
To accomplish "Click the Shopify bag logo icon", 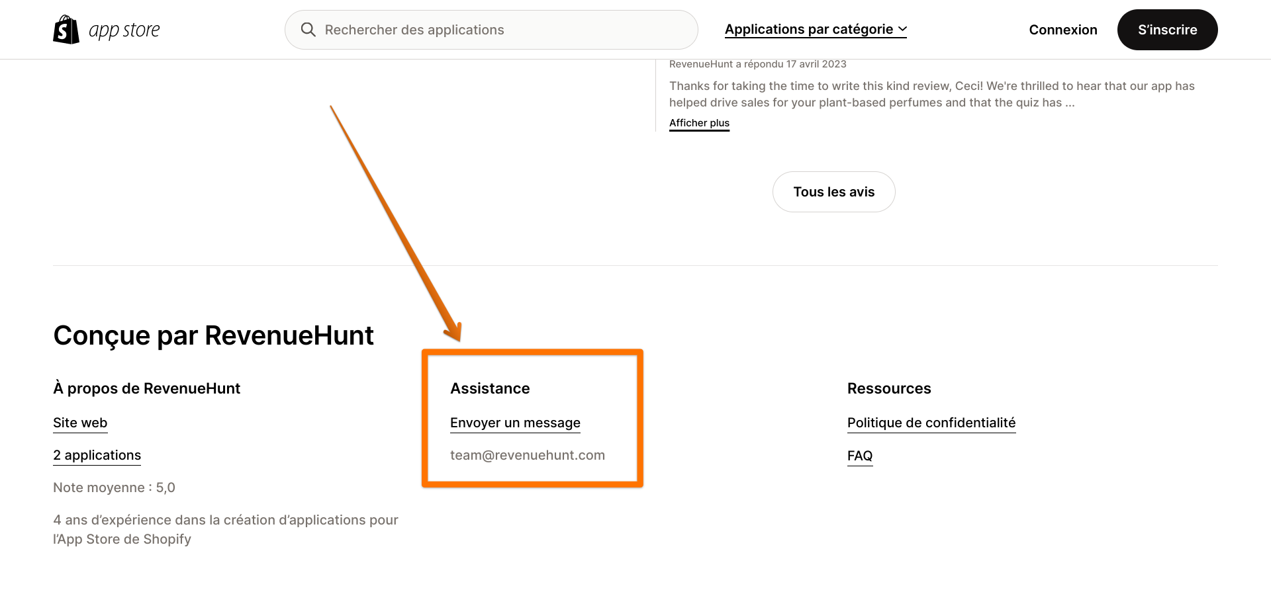I will pyautogui.click(x=66, y=30).
